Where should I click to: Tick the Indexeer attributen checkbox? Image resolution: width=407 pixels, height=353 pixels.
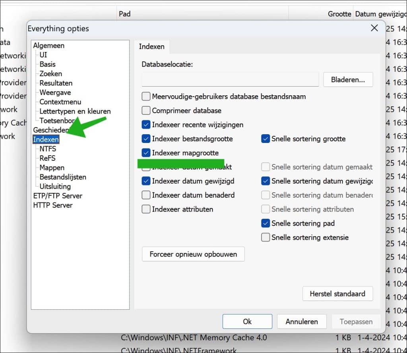click(x=146, y=209)
